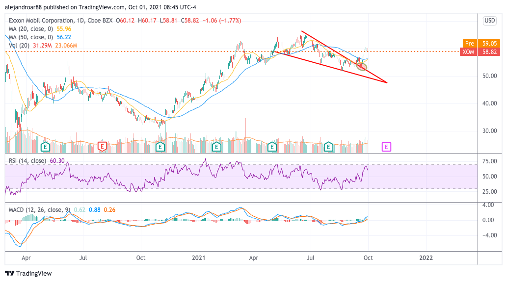Click the low price L58.81

point(168,20)
